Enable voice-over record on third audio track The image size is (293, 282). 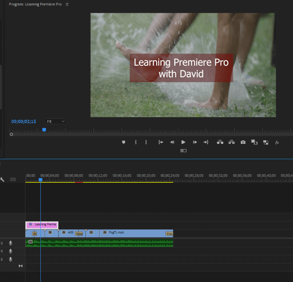pyautogui.click(x=11, y=259)
